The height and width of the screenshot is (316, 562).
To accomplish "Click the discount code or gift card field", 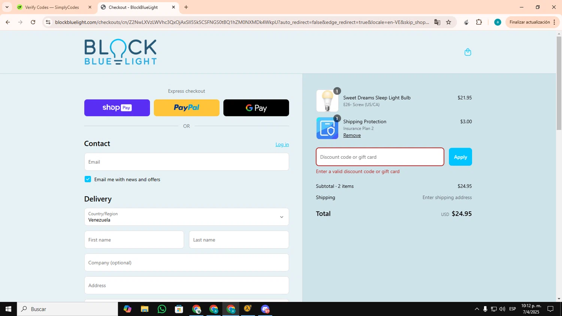I will click(x=380, y=157).
